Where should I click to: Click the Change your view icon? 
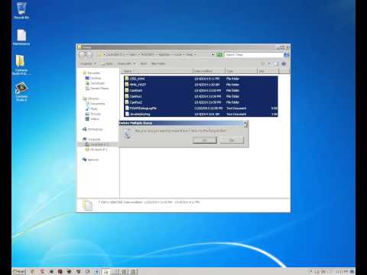pyautogui.click(x=264, y=63)
